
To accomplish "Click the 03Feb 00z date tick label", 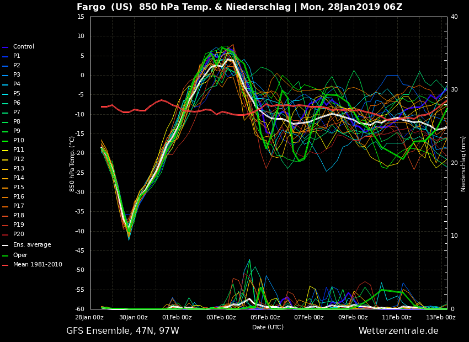I will click(221, 317).
